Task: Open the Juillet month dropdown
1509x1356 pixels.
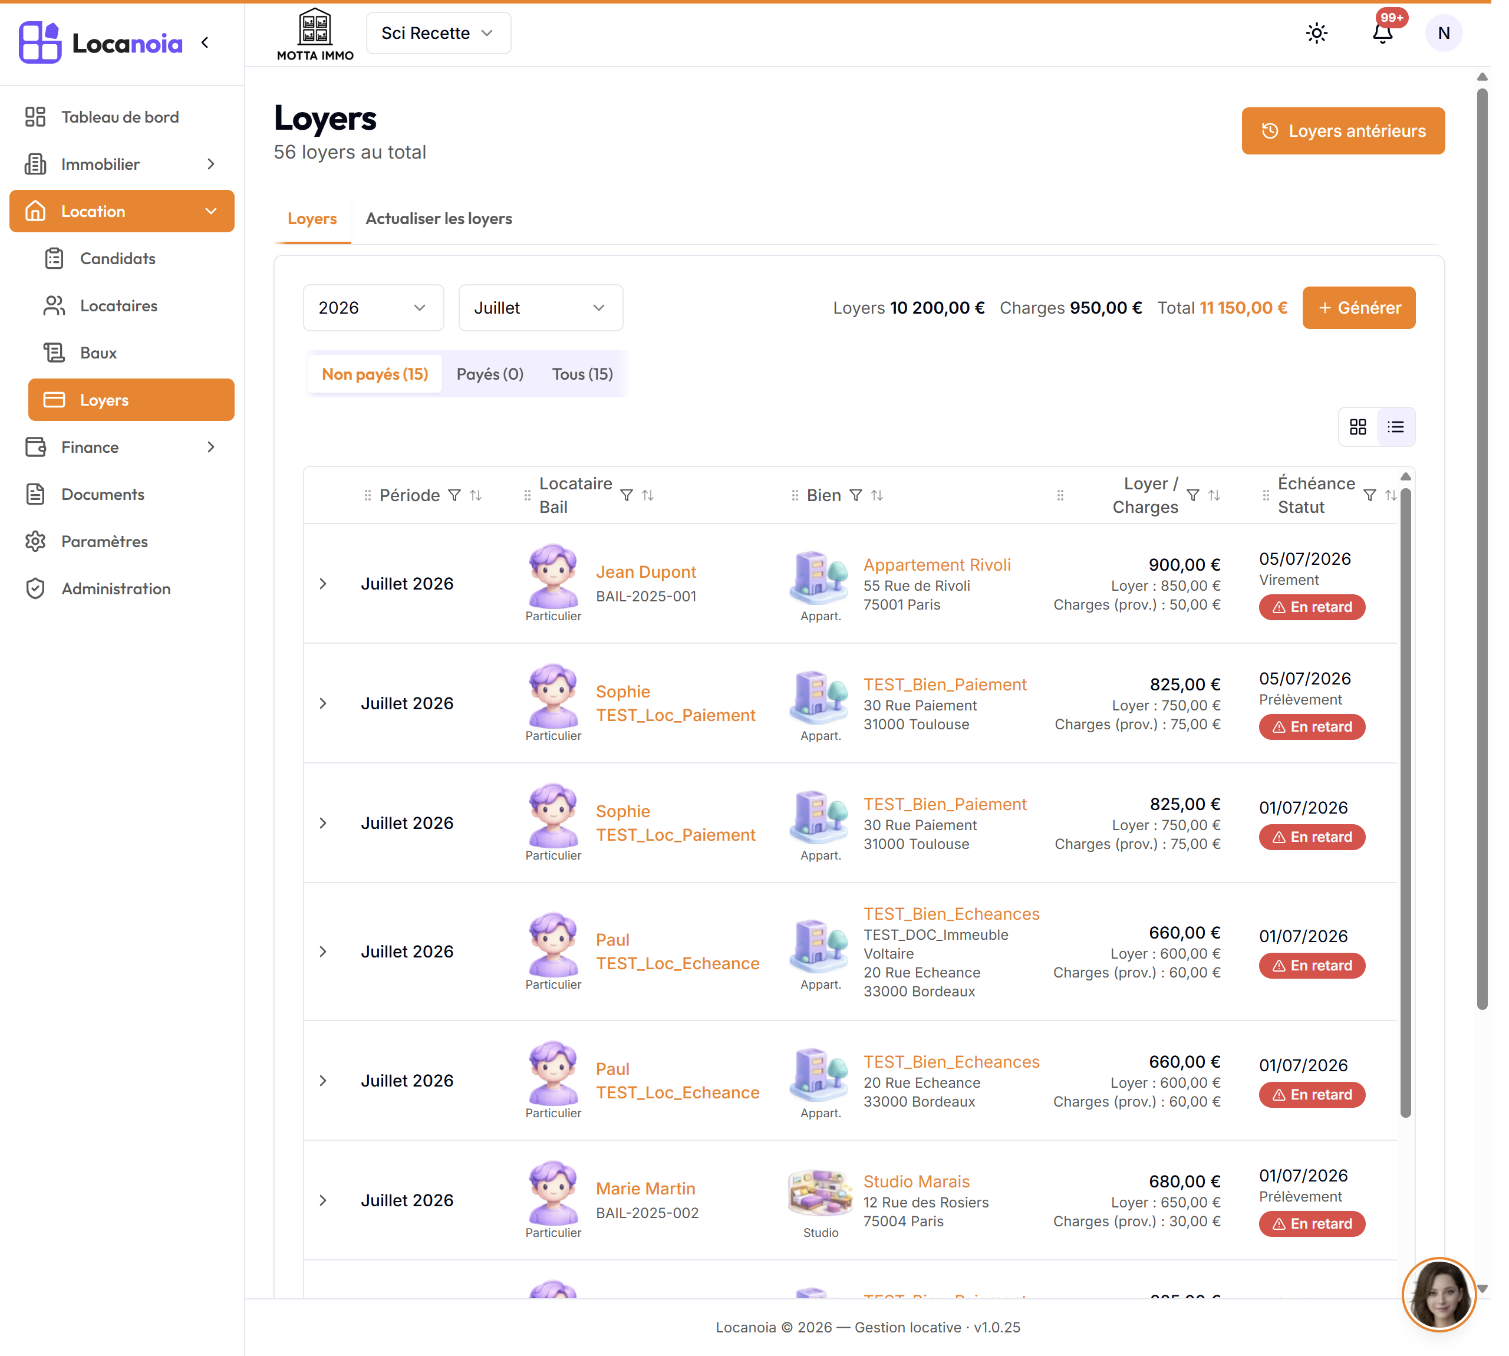Action: tap(540, 308)
